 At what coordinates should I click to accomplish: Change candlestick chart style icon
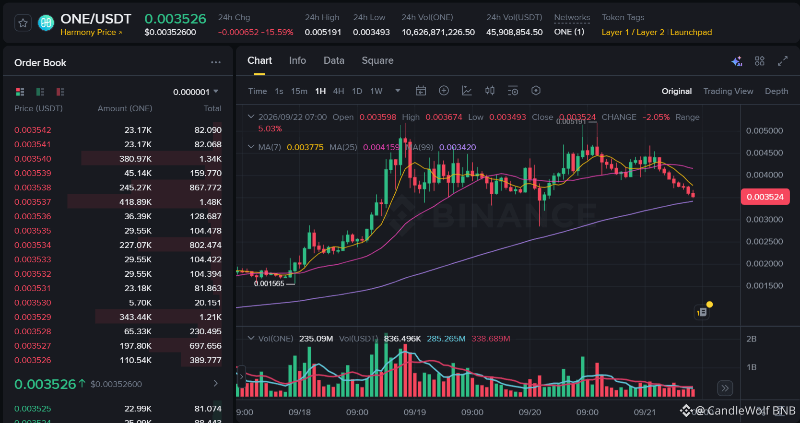pos(490,91)
